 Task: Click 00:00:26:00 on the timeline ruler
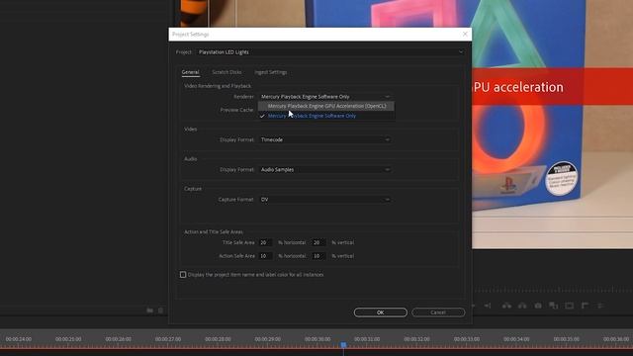(x=119, y=339)
